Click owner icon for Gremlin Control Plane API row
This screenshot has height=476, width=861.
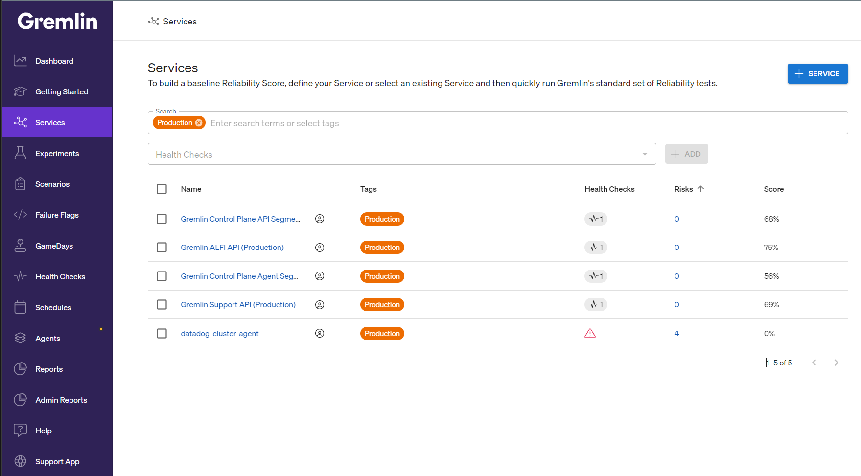(x=320, y=219)
